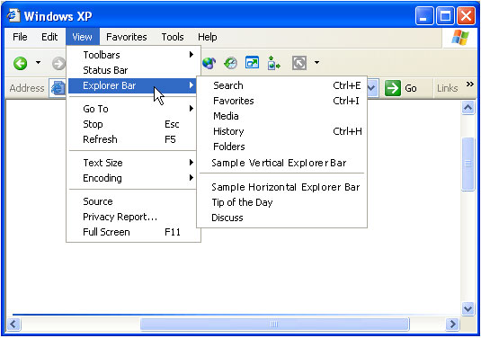Select Explorer Bar in View menu

pos(131,85)
